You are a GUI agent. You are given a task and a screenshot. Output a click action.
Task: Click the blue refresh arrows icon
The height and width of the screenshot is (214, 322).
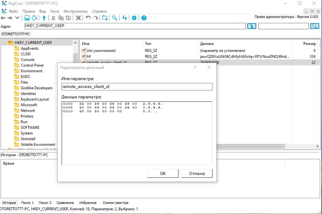125,18
